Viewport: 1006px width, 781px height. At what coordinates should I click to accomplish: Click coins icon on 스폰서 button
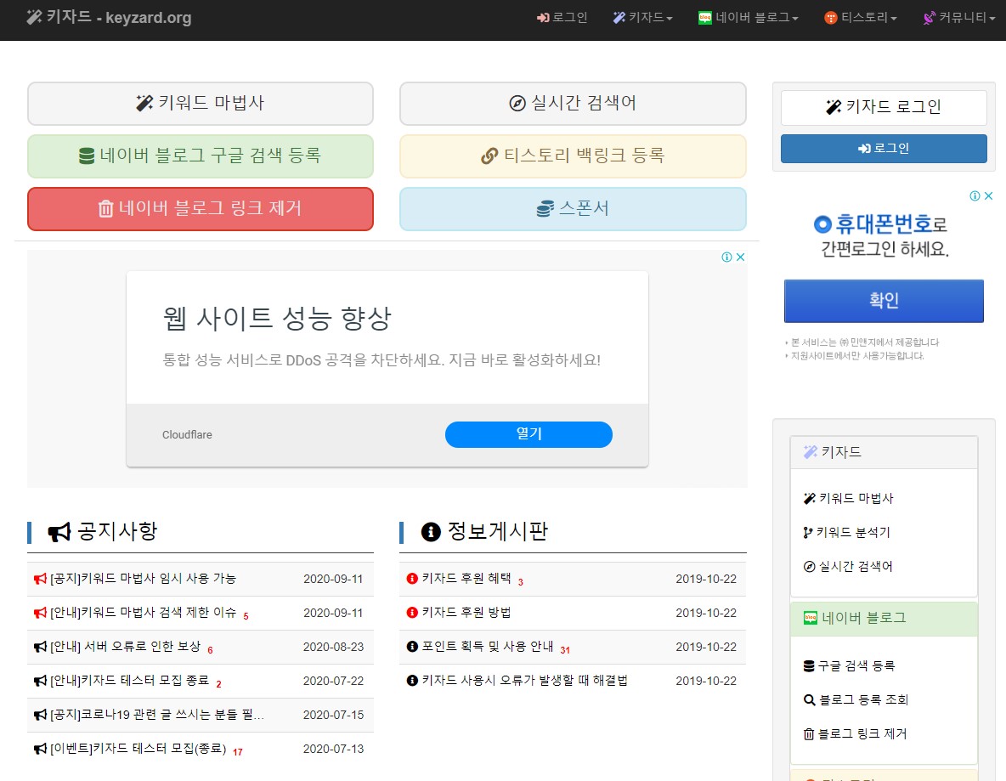tap(545, 208)
